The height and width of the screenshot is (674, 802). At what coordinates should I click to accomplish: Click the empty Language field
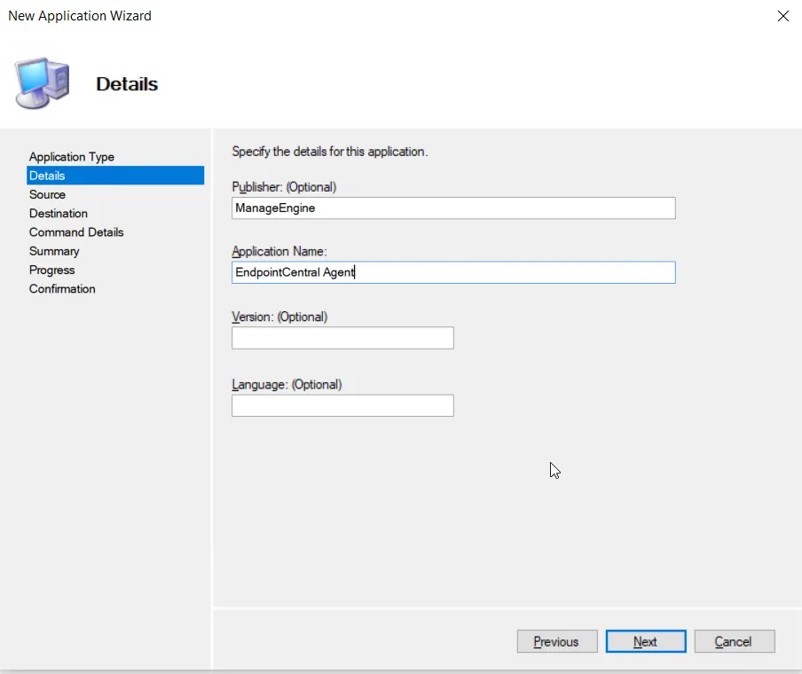point(342,405)
